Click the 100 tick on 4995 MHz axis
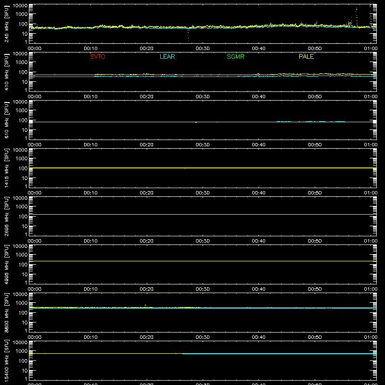 click(x=23, y=265)
